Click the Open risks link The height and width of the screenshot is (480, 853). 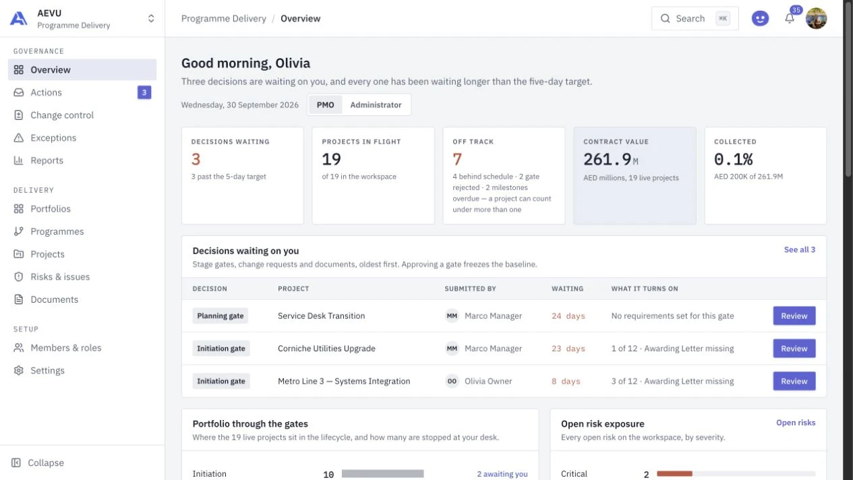coord(796,423)
